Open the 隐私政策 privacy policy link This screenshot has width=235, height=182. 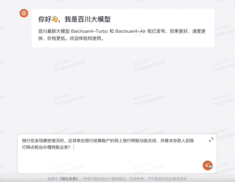(68, 179)
